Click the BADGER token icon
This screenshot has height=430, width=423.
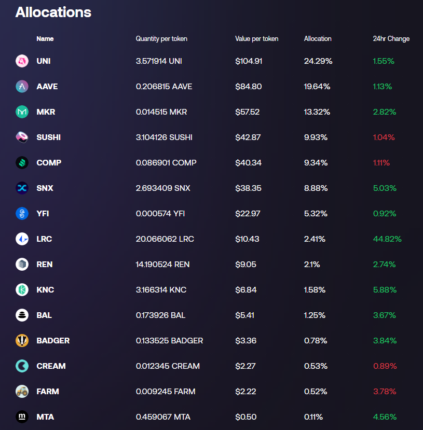pos(22,341)
